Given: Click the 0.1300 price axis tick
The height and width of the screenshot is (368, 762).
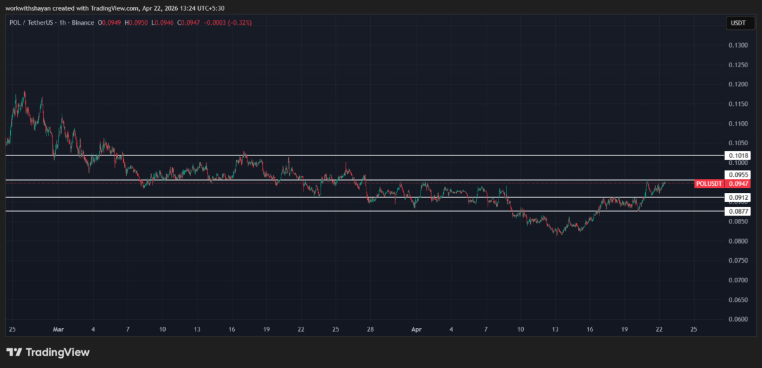Looking at the screenshot, I should point(738,45).
